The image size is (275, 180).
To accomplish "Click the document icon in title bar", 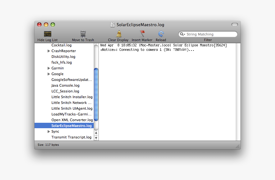I will pos(113,25).
